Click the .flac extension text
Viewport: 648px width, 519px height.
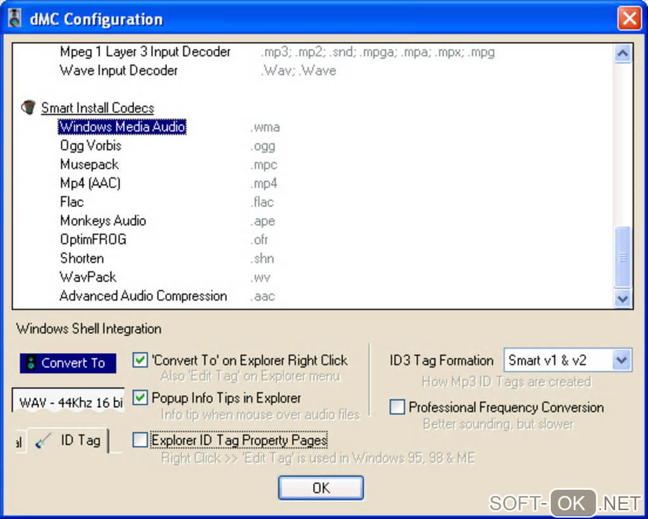(262, 202)
